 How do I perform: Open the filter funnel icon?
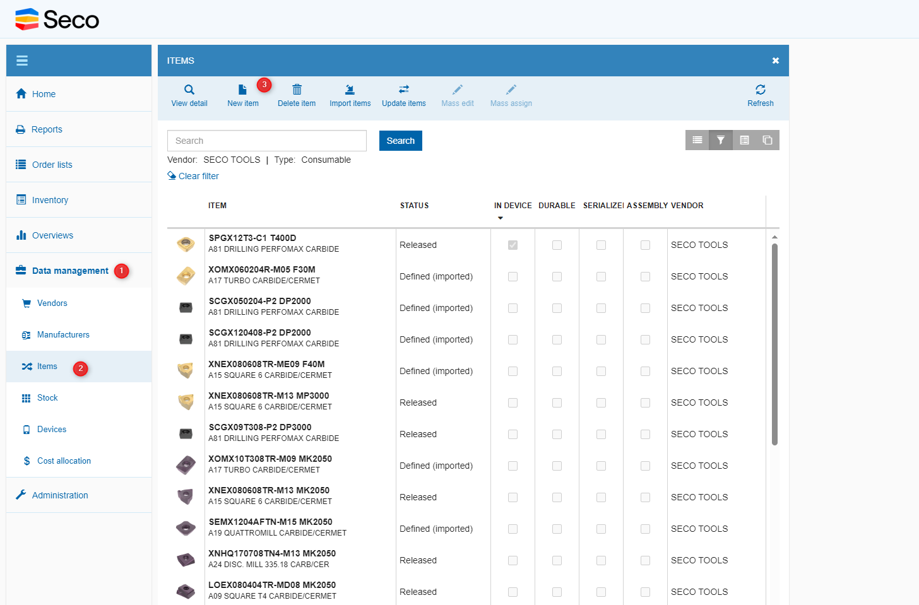(721, 140)
